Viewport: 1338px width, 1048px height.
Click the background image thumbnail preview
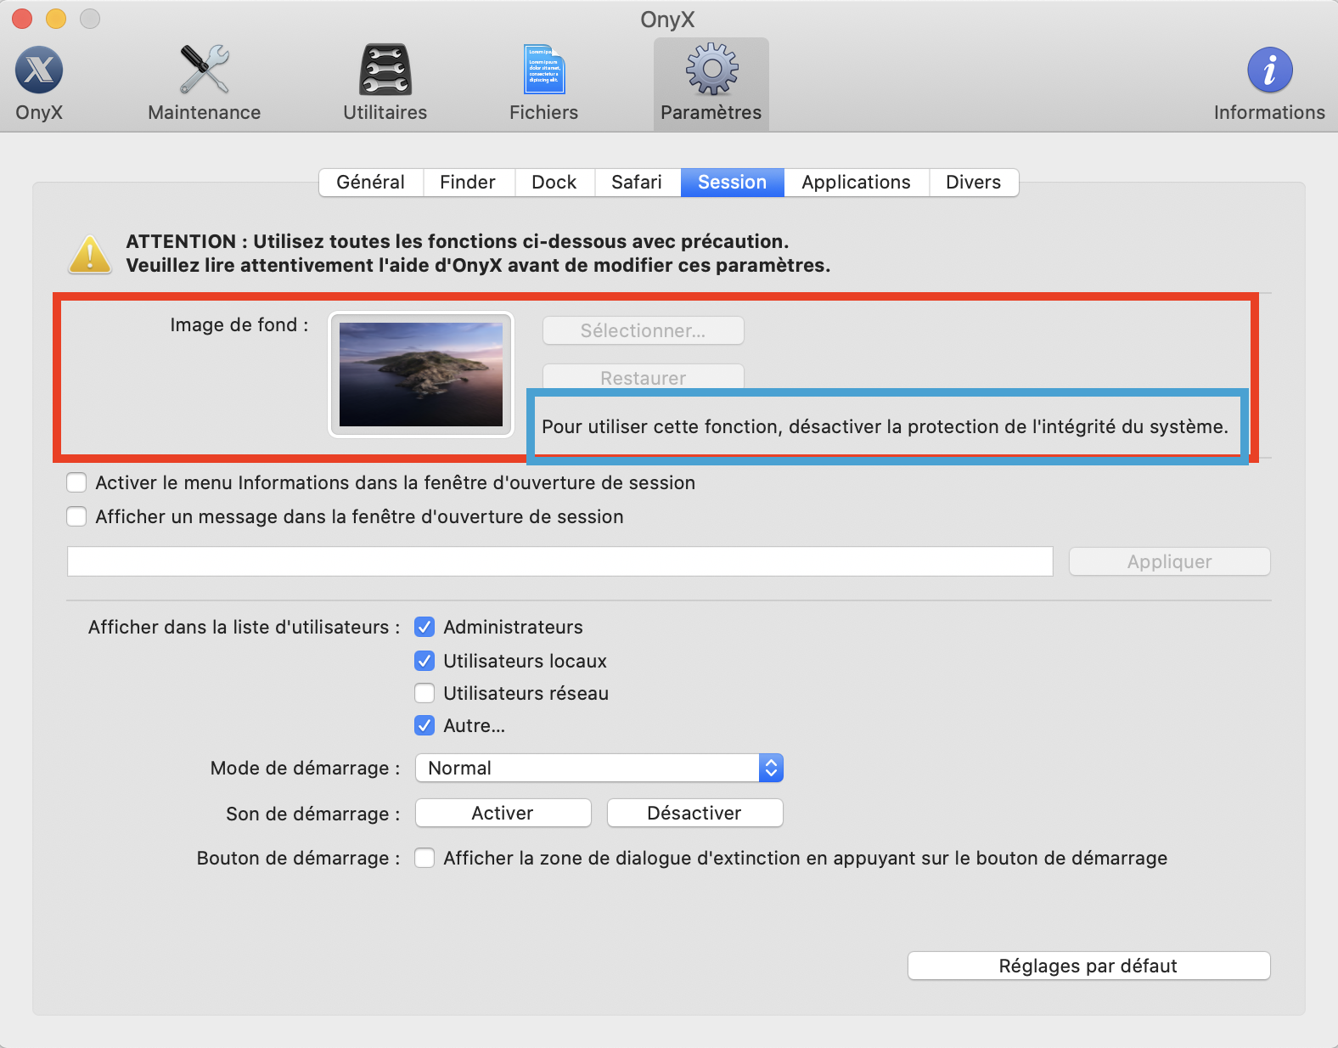[x=421, y=375]
